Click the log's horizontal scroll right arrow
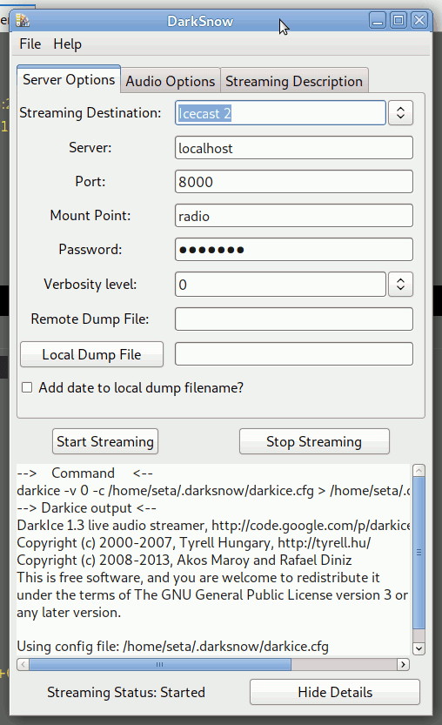The height and width of the screenshot is (725, 442). (403, 664)
